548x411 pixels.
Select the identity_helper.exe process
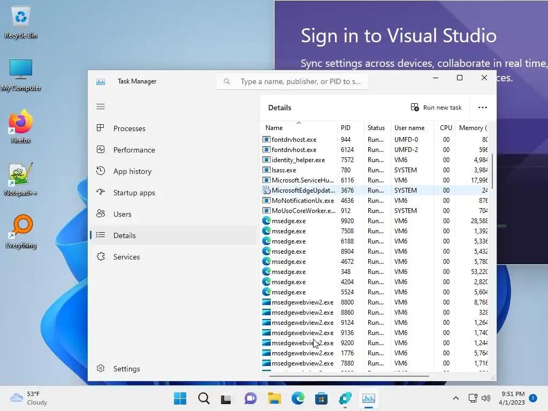coord(375,159)
